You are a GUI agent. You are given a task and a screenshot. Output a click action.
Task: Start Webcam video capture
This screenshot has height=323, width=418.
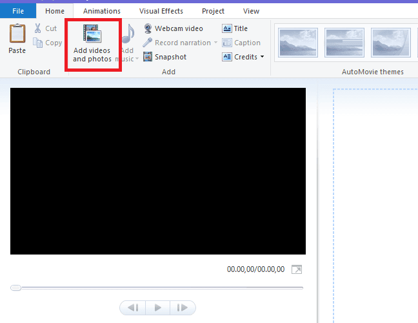(x=174, y=28)
